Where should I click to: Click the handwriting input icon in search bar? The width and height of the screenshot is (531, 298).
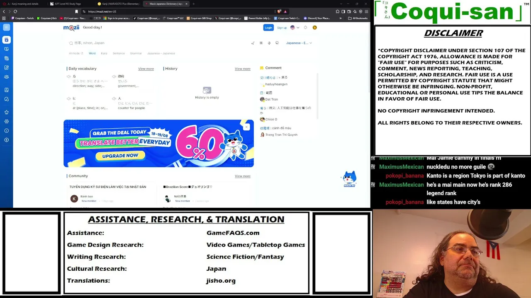point(253,43)
